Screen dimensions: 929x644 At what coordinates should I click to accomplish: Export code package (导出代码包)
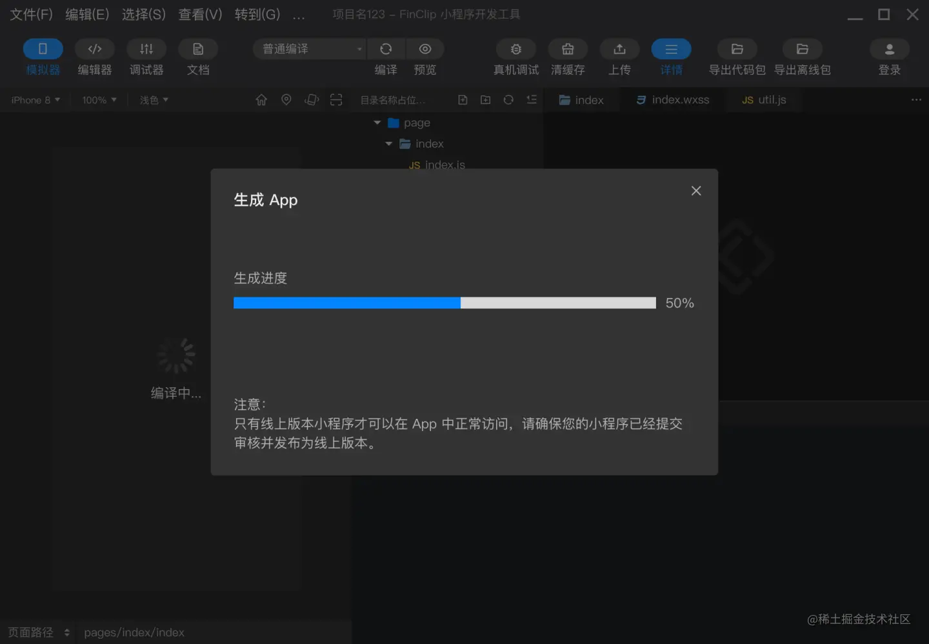[737, 49]
